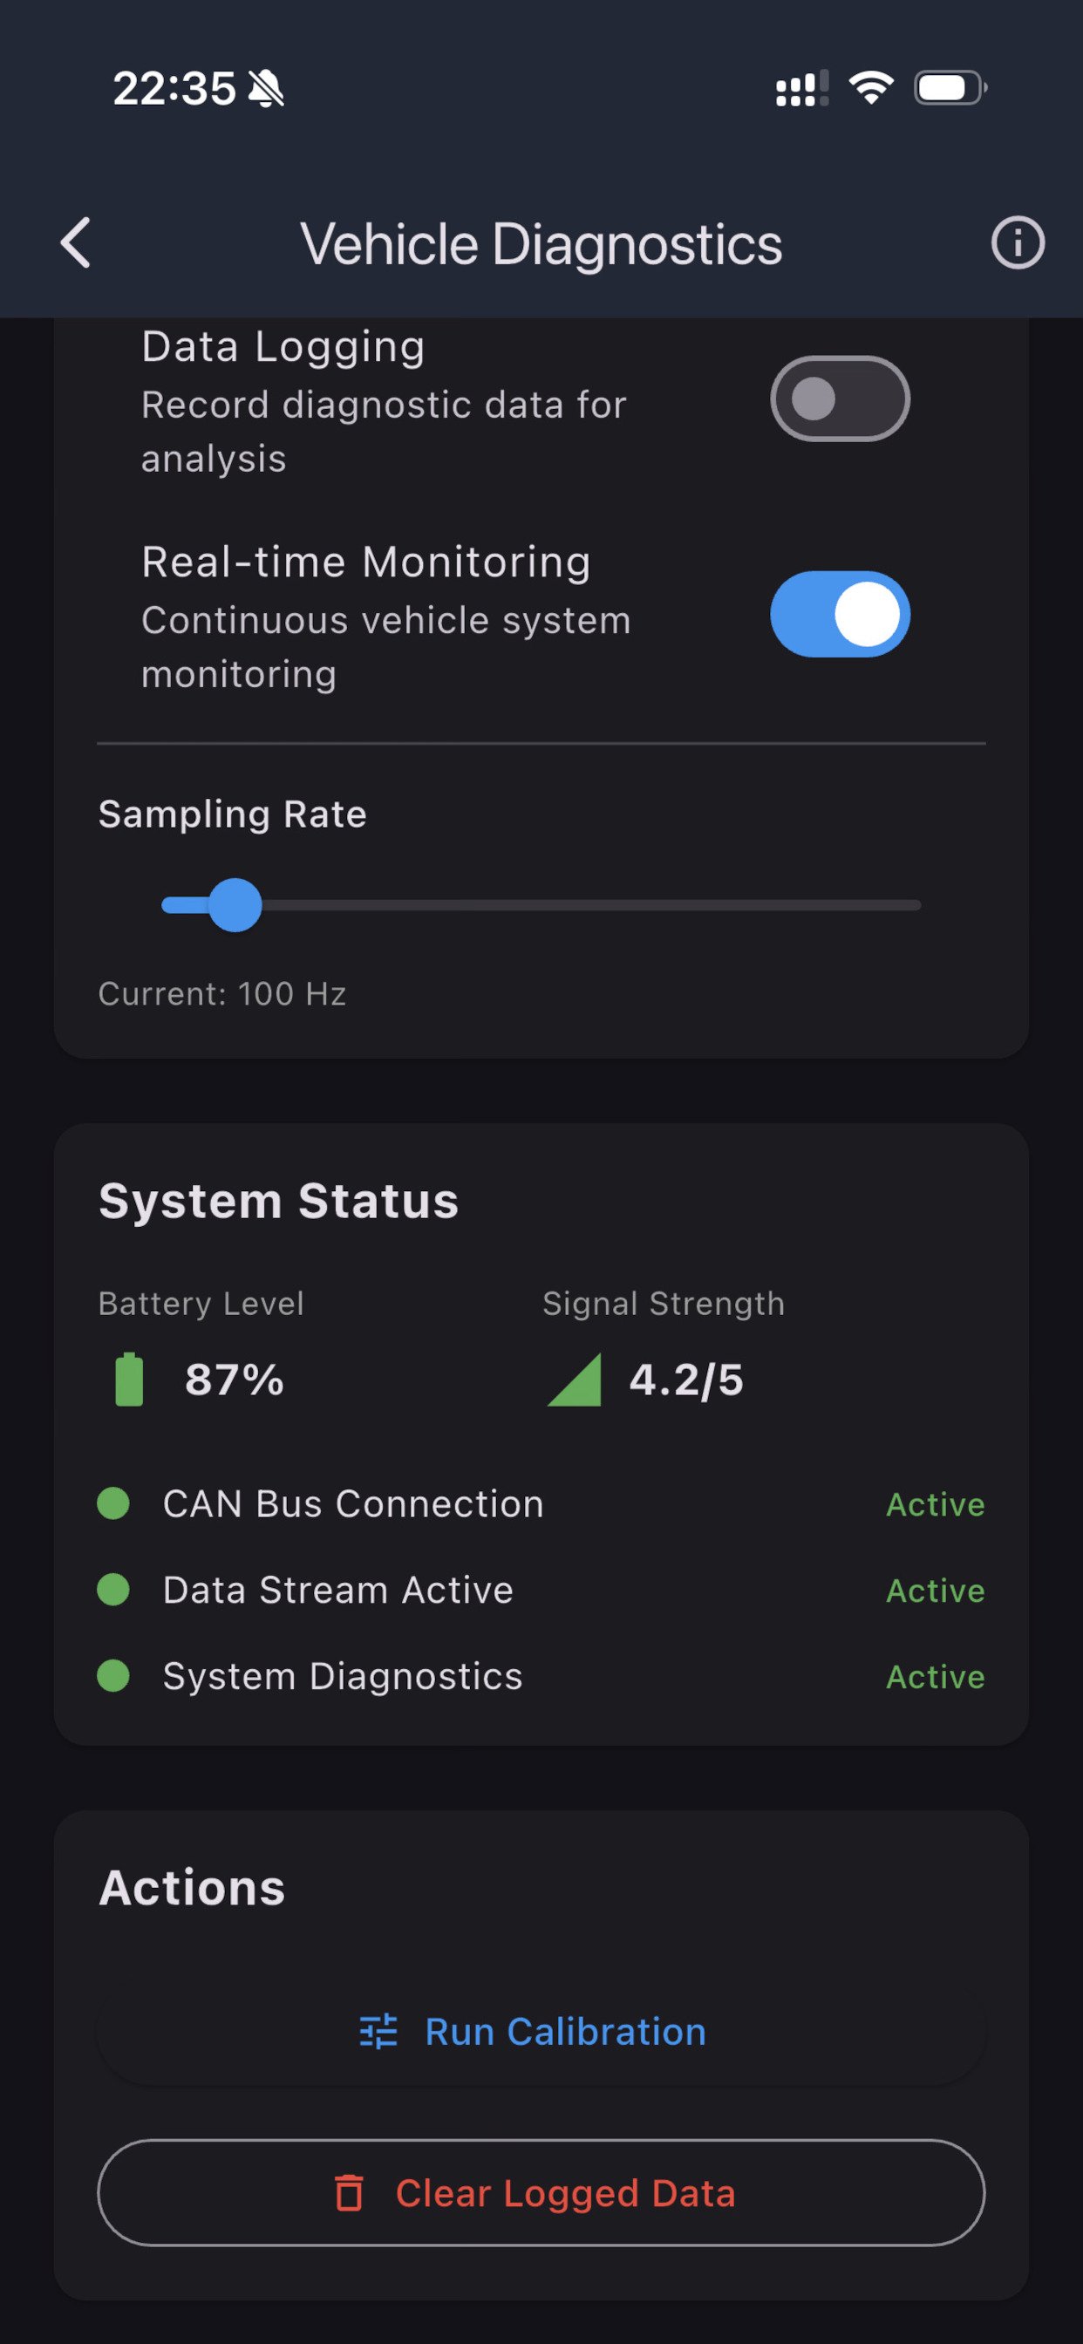Tap the green dot beside CAN Bus Connection

pos(113,1503)
